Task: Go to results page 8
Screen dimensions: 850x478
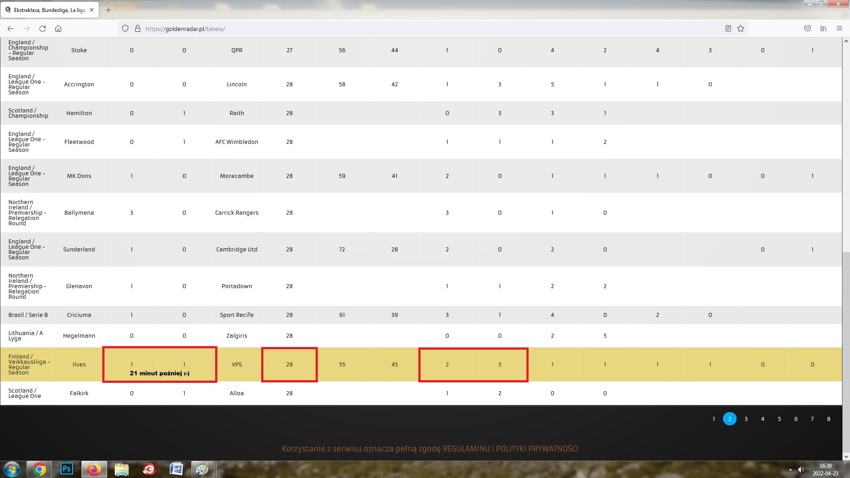Action: 829,419
